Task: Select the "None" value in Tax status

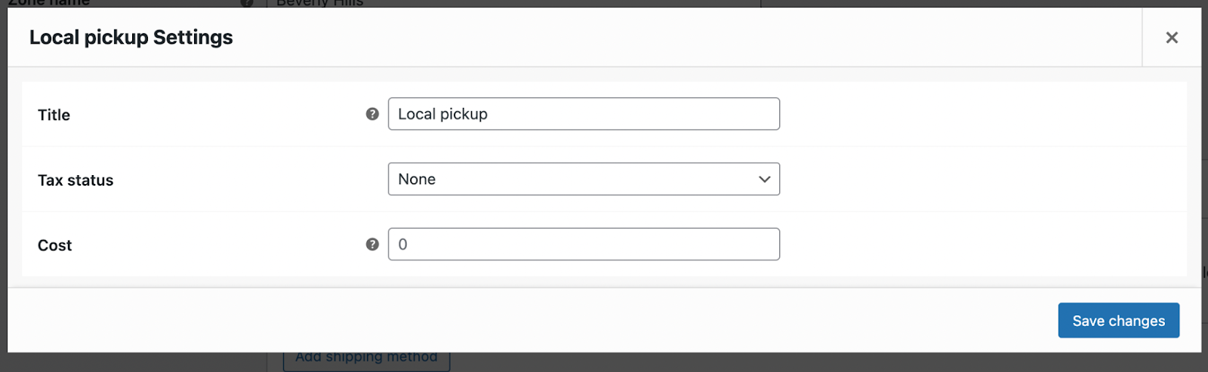Action: tap(417, 180)
